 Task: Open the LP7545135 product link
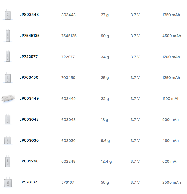(x=30, y=36)
